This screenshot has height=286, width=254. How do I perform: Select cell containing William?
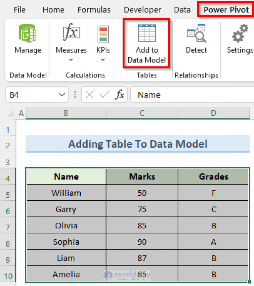tap(65, 193)
